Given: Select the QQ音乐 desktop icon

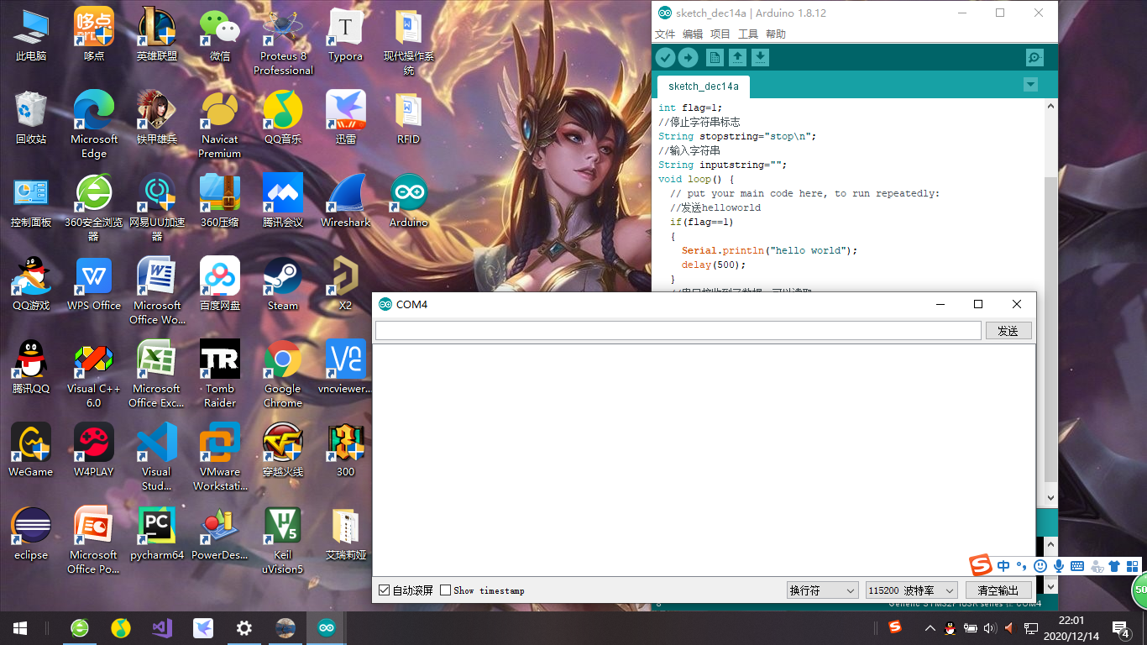Looking at the screenshot, I should 283,119.
